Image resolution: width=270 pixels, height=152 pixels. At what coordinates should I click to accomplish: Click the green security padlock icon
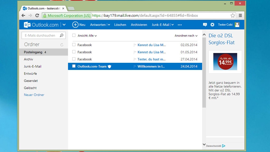[45, 16]
